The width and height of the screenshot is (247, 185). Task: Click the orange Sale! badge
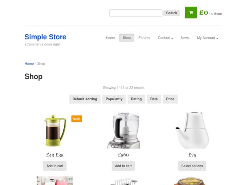point(77,119)
